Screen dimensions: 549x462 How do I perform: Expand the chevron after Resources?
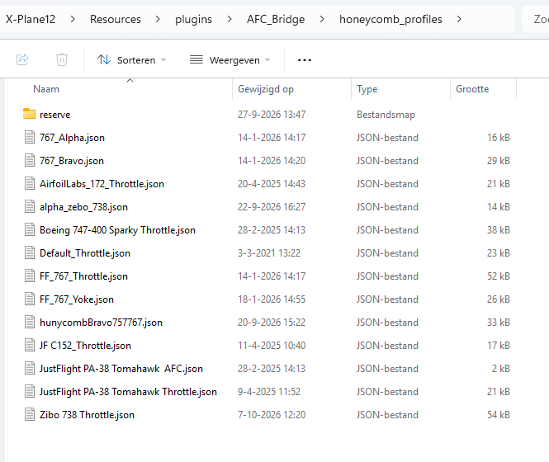[158, 19]
